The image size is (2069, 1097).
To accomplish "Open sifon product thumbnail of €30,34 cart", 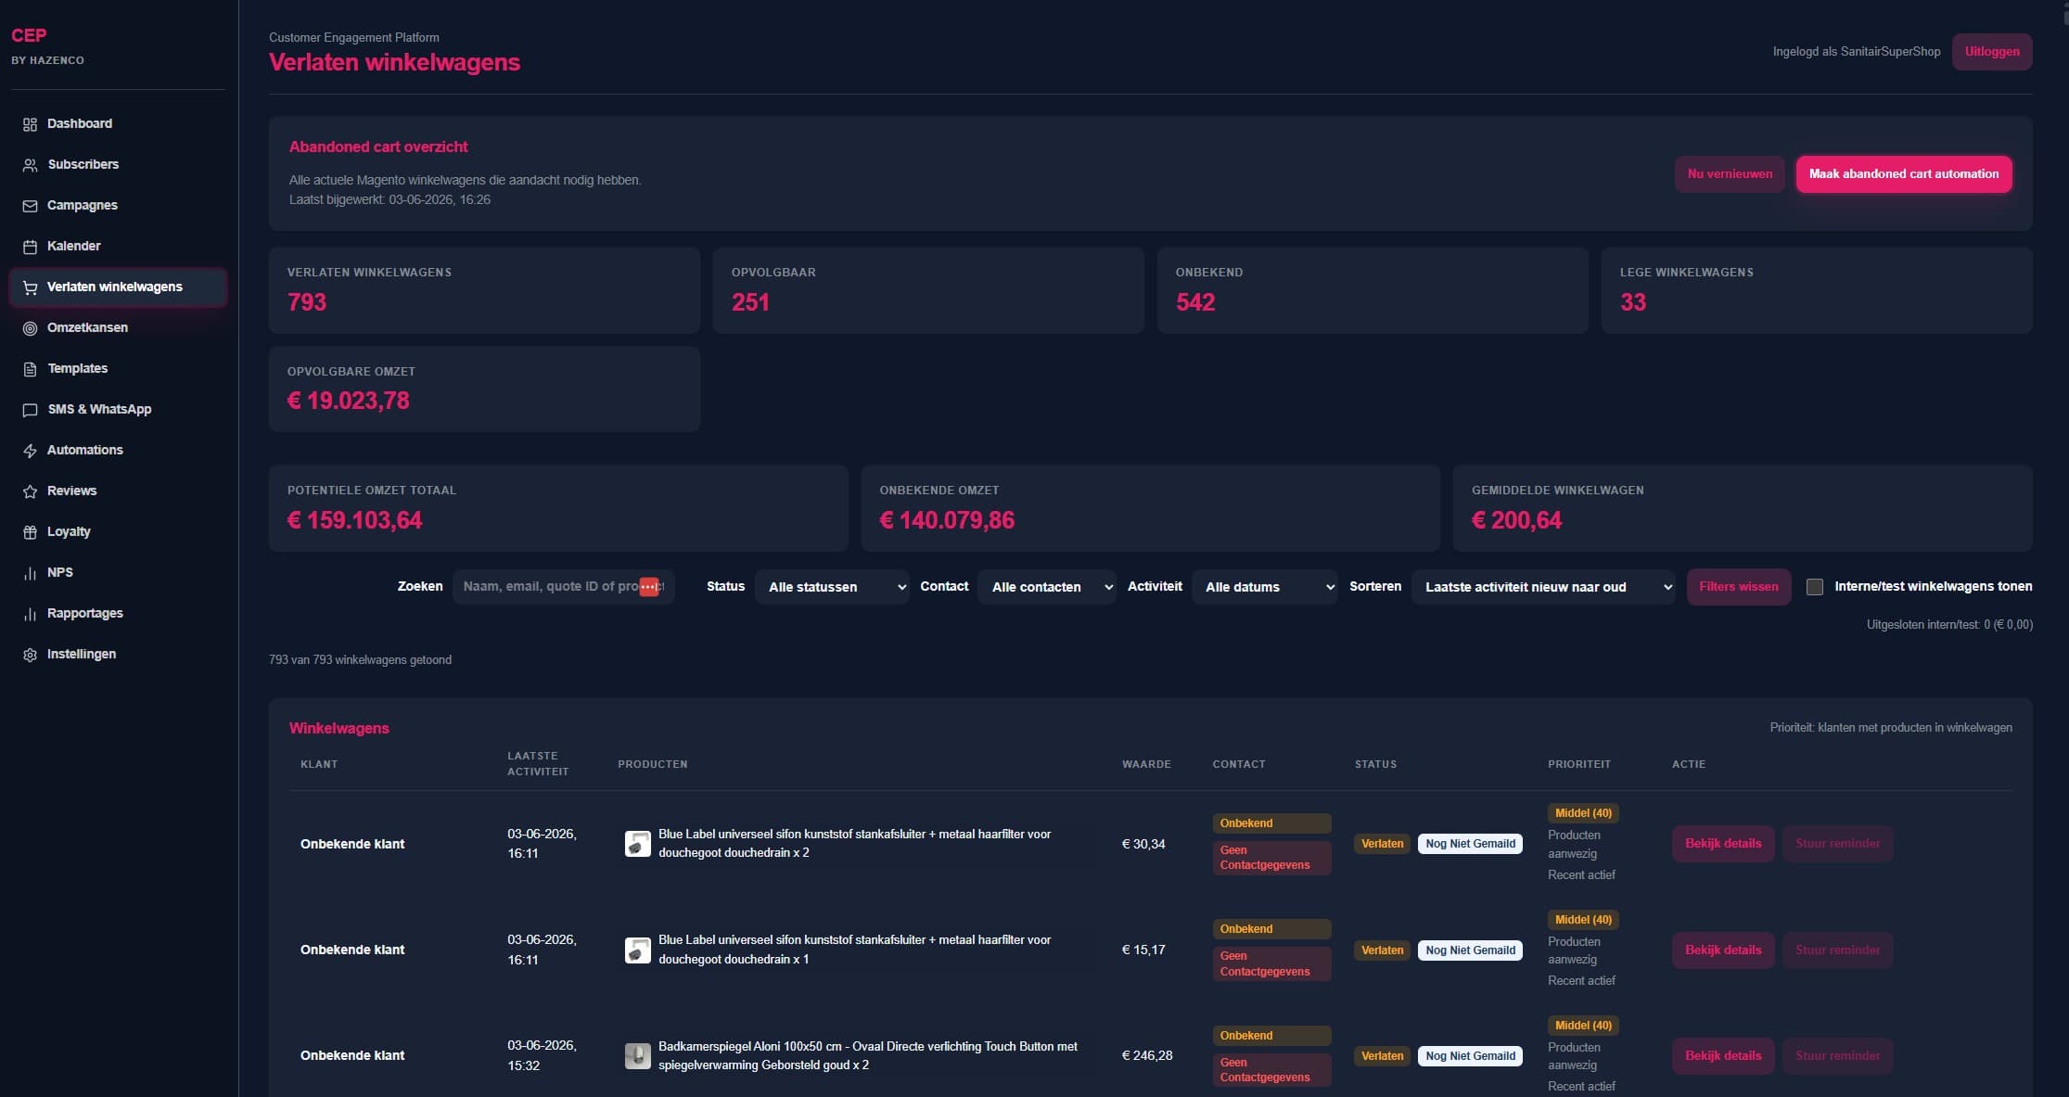I will coord(637,844).
